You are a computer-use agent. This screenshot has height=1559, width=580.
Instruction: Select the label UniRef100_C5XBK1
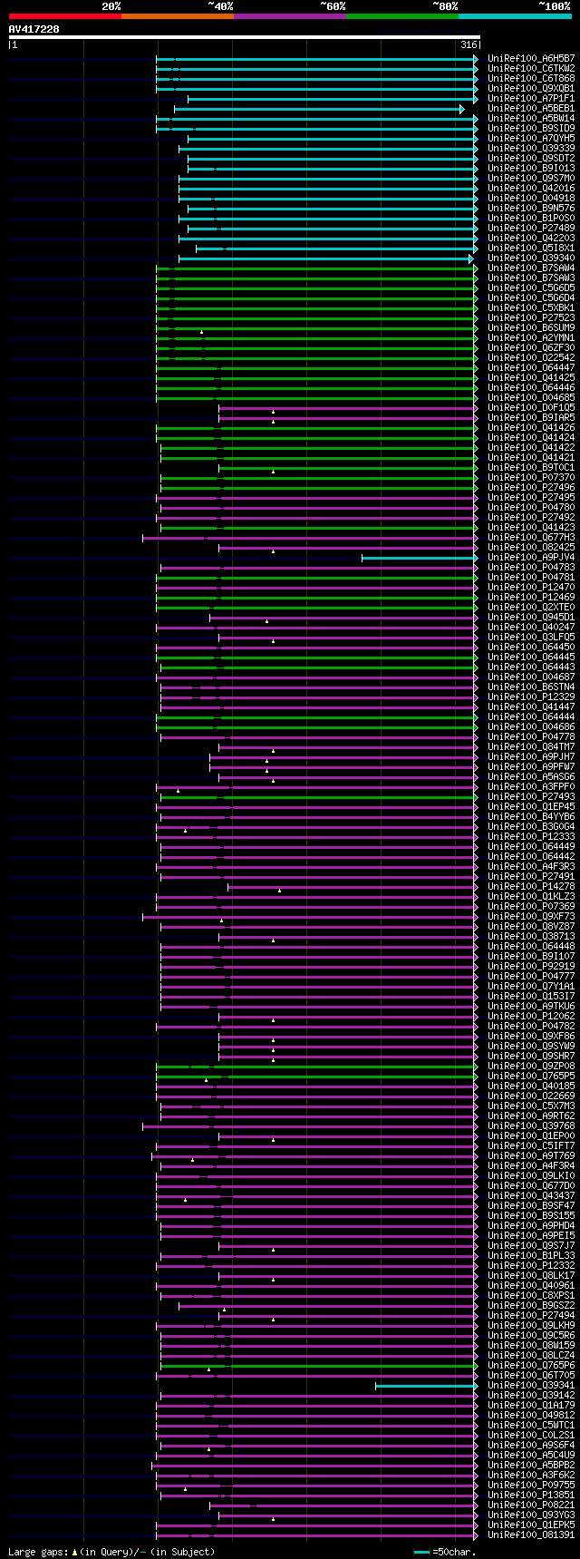(531, 307)
